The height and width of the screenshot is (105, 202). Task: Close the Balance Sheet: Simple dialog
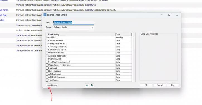tap(177, 15)
